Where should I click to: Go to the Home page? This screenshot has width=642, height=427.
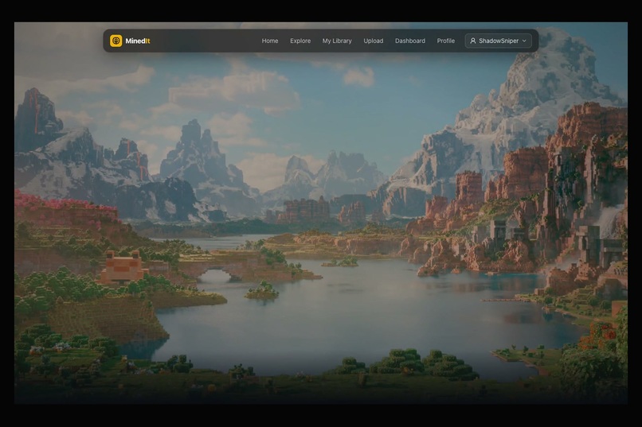[x=270, y=41]
